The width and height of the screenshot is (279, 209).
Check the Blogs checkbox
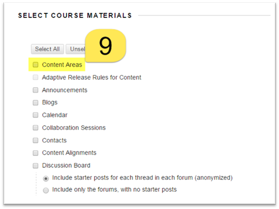(35, 102)
